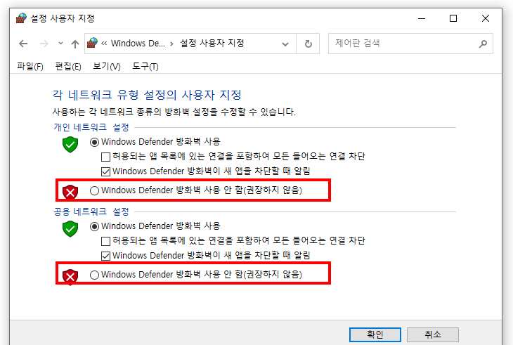Click green shield icon under 개인 네트워크
The image size is (513, 345).
click(70, 145)
